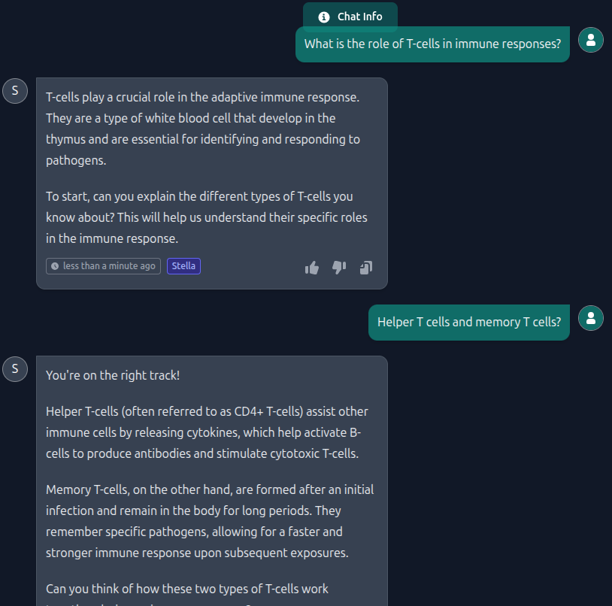Click the paragraph starting "Memory T-cells, on the other hand"
The width and height of the screenshot is (612, 606).
210,521
